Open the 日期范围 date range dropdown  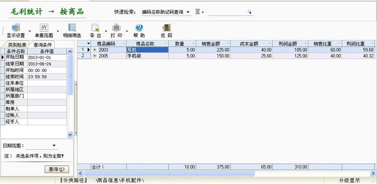tap(54, 145)
